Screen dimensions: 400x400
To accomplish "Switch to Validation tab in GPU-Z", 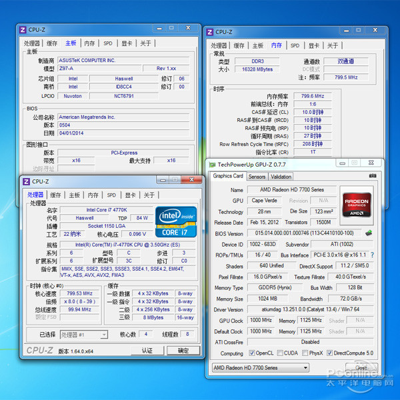I will coord(281,177).
